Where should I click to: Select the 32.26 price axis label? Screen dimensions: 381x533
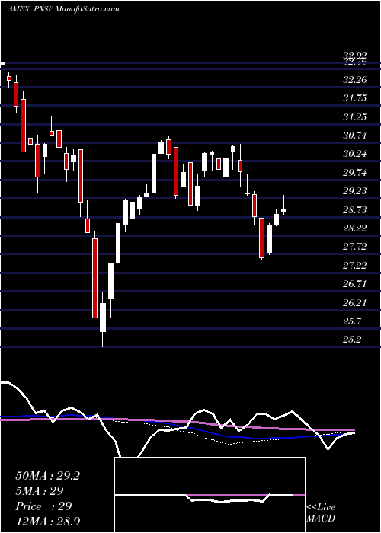pyautogui.click(x=355, y=80)
